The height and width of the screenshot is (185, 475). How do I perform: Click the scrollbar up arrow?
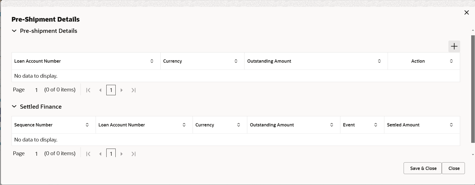pyautogui.click(x=473, y=30)
